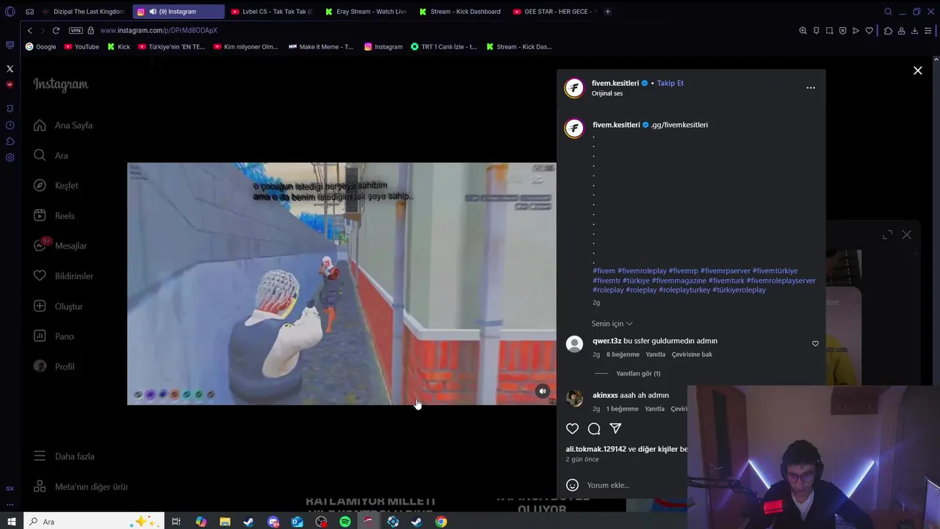This screenshot has height=529, width=940.
Task: Show replies via Yanıtları gör (1)
Action: (x=638, y=373)
